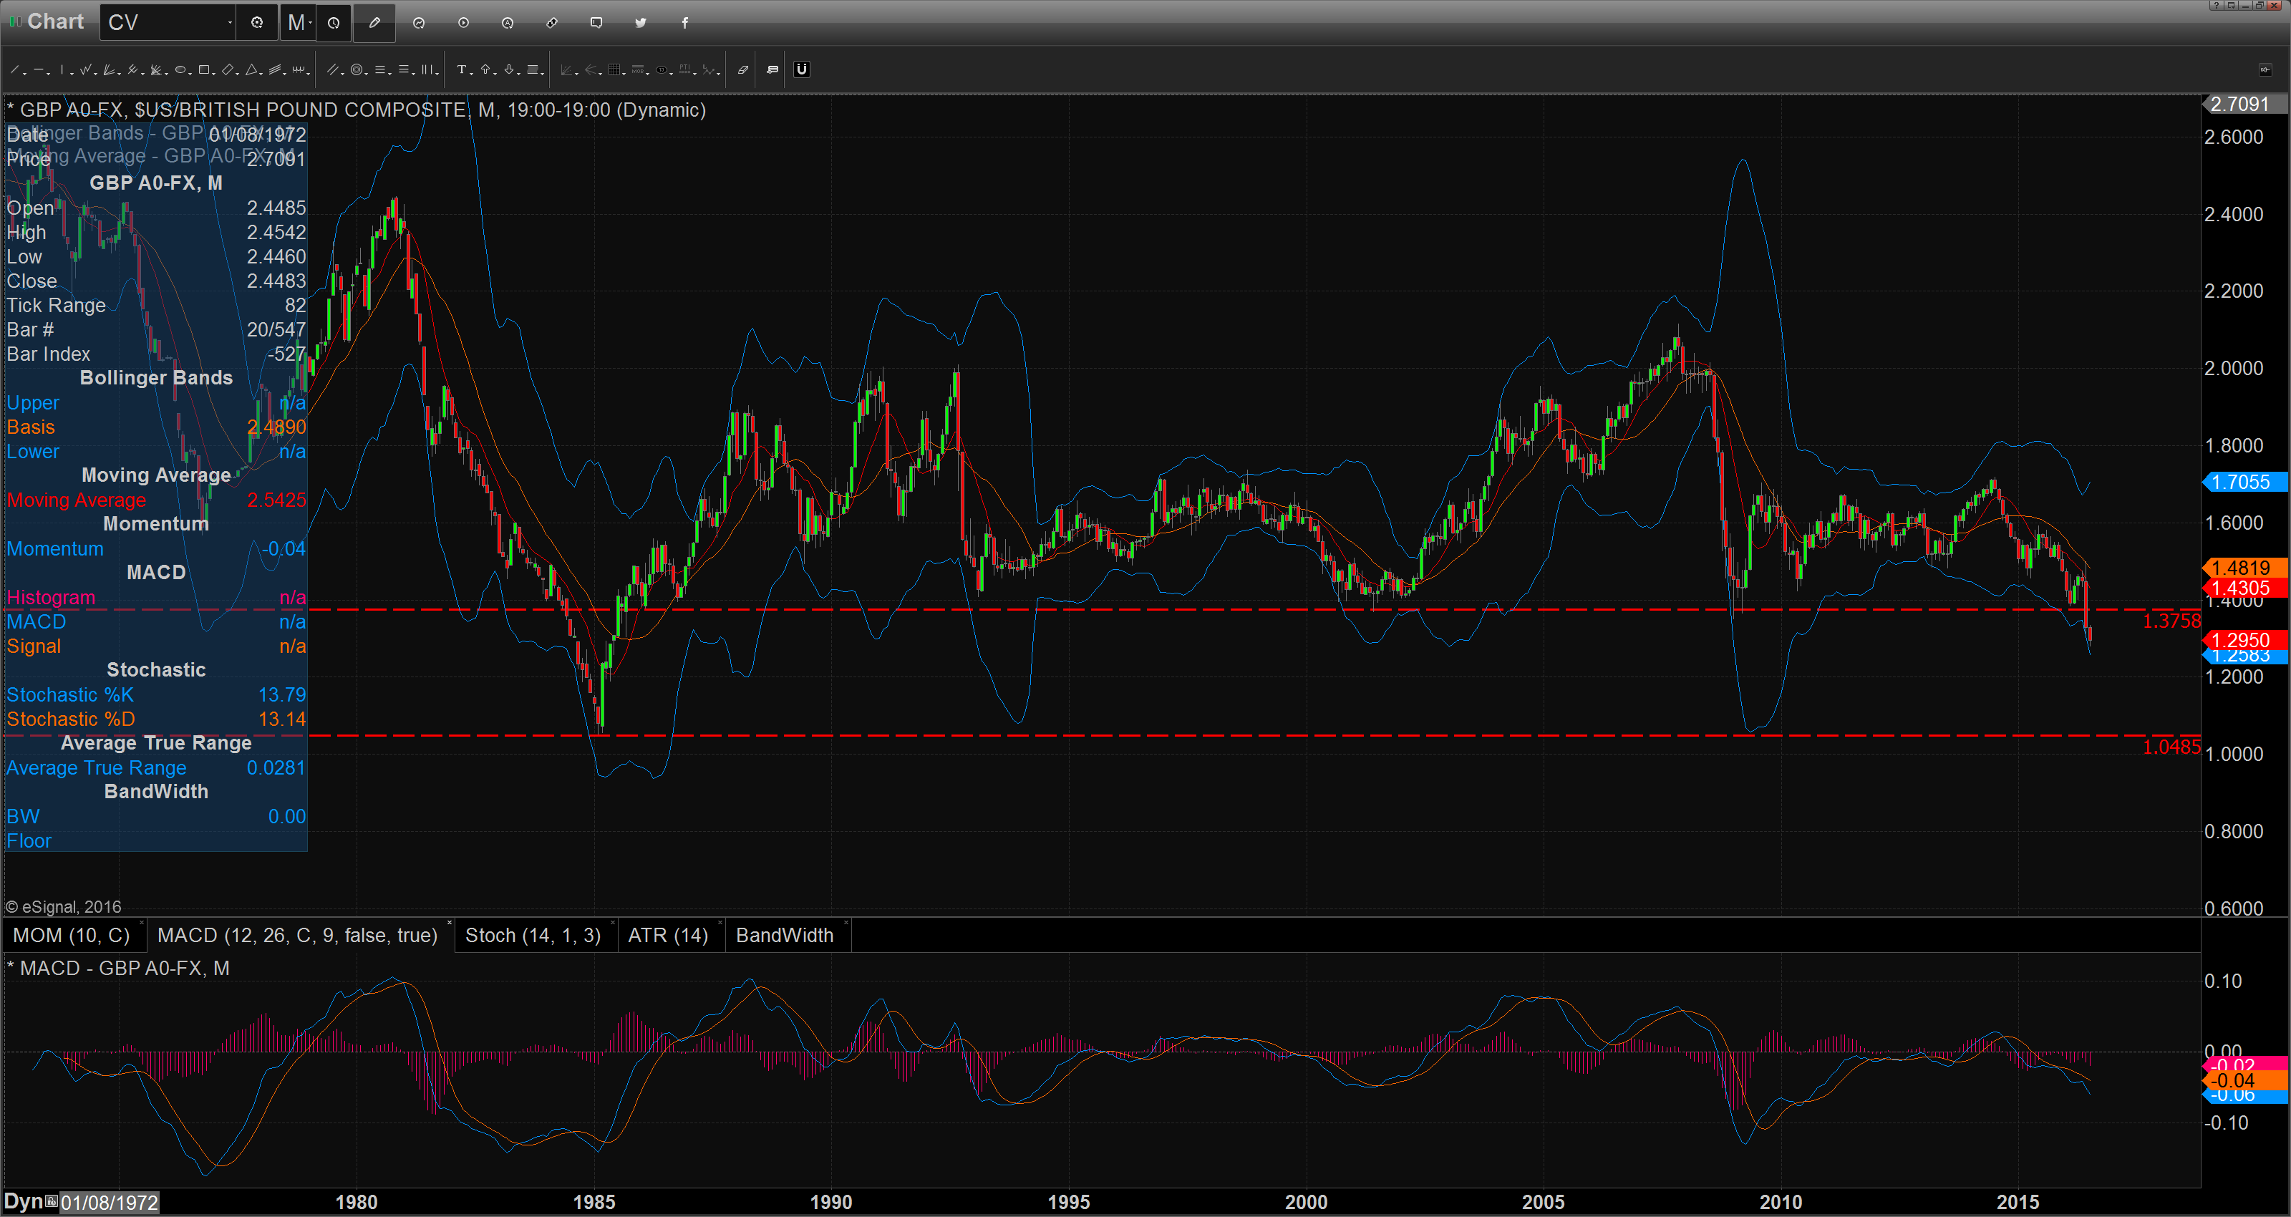Click the replay play-circle icon
Image resolution: width=2291 pixels, height=1217 pixels.
(463, 23)
